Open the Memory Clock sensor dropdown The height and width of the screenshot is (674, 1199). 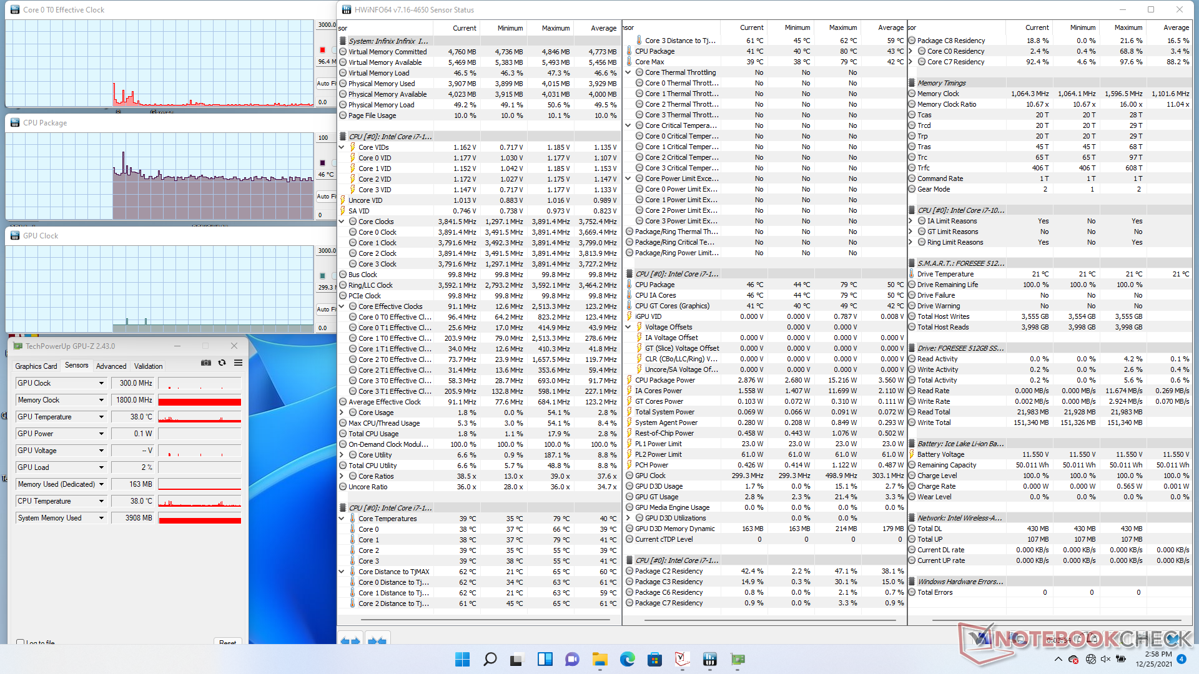pyautogui.click(x=101, y=400)
